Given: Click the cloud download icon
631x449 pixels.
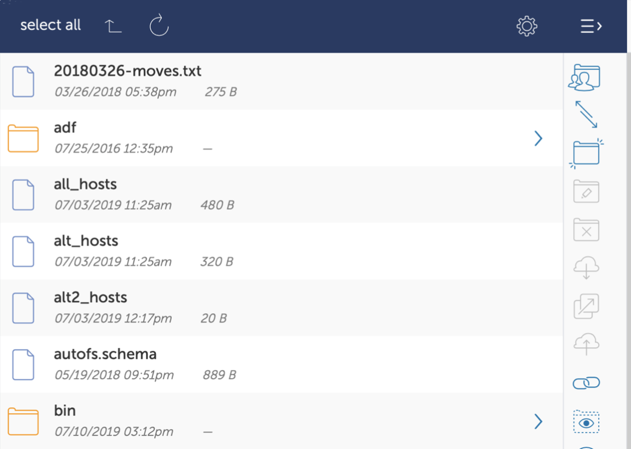Looking at the screenshot, I should [x=586, y=268].
